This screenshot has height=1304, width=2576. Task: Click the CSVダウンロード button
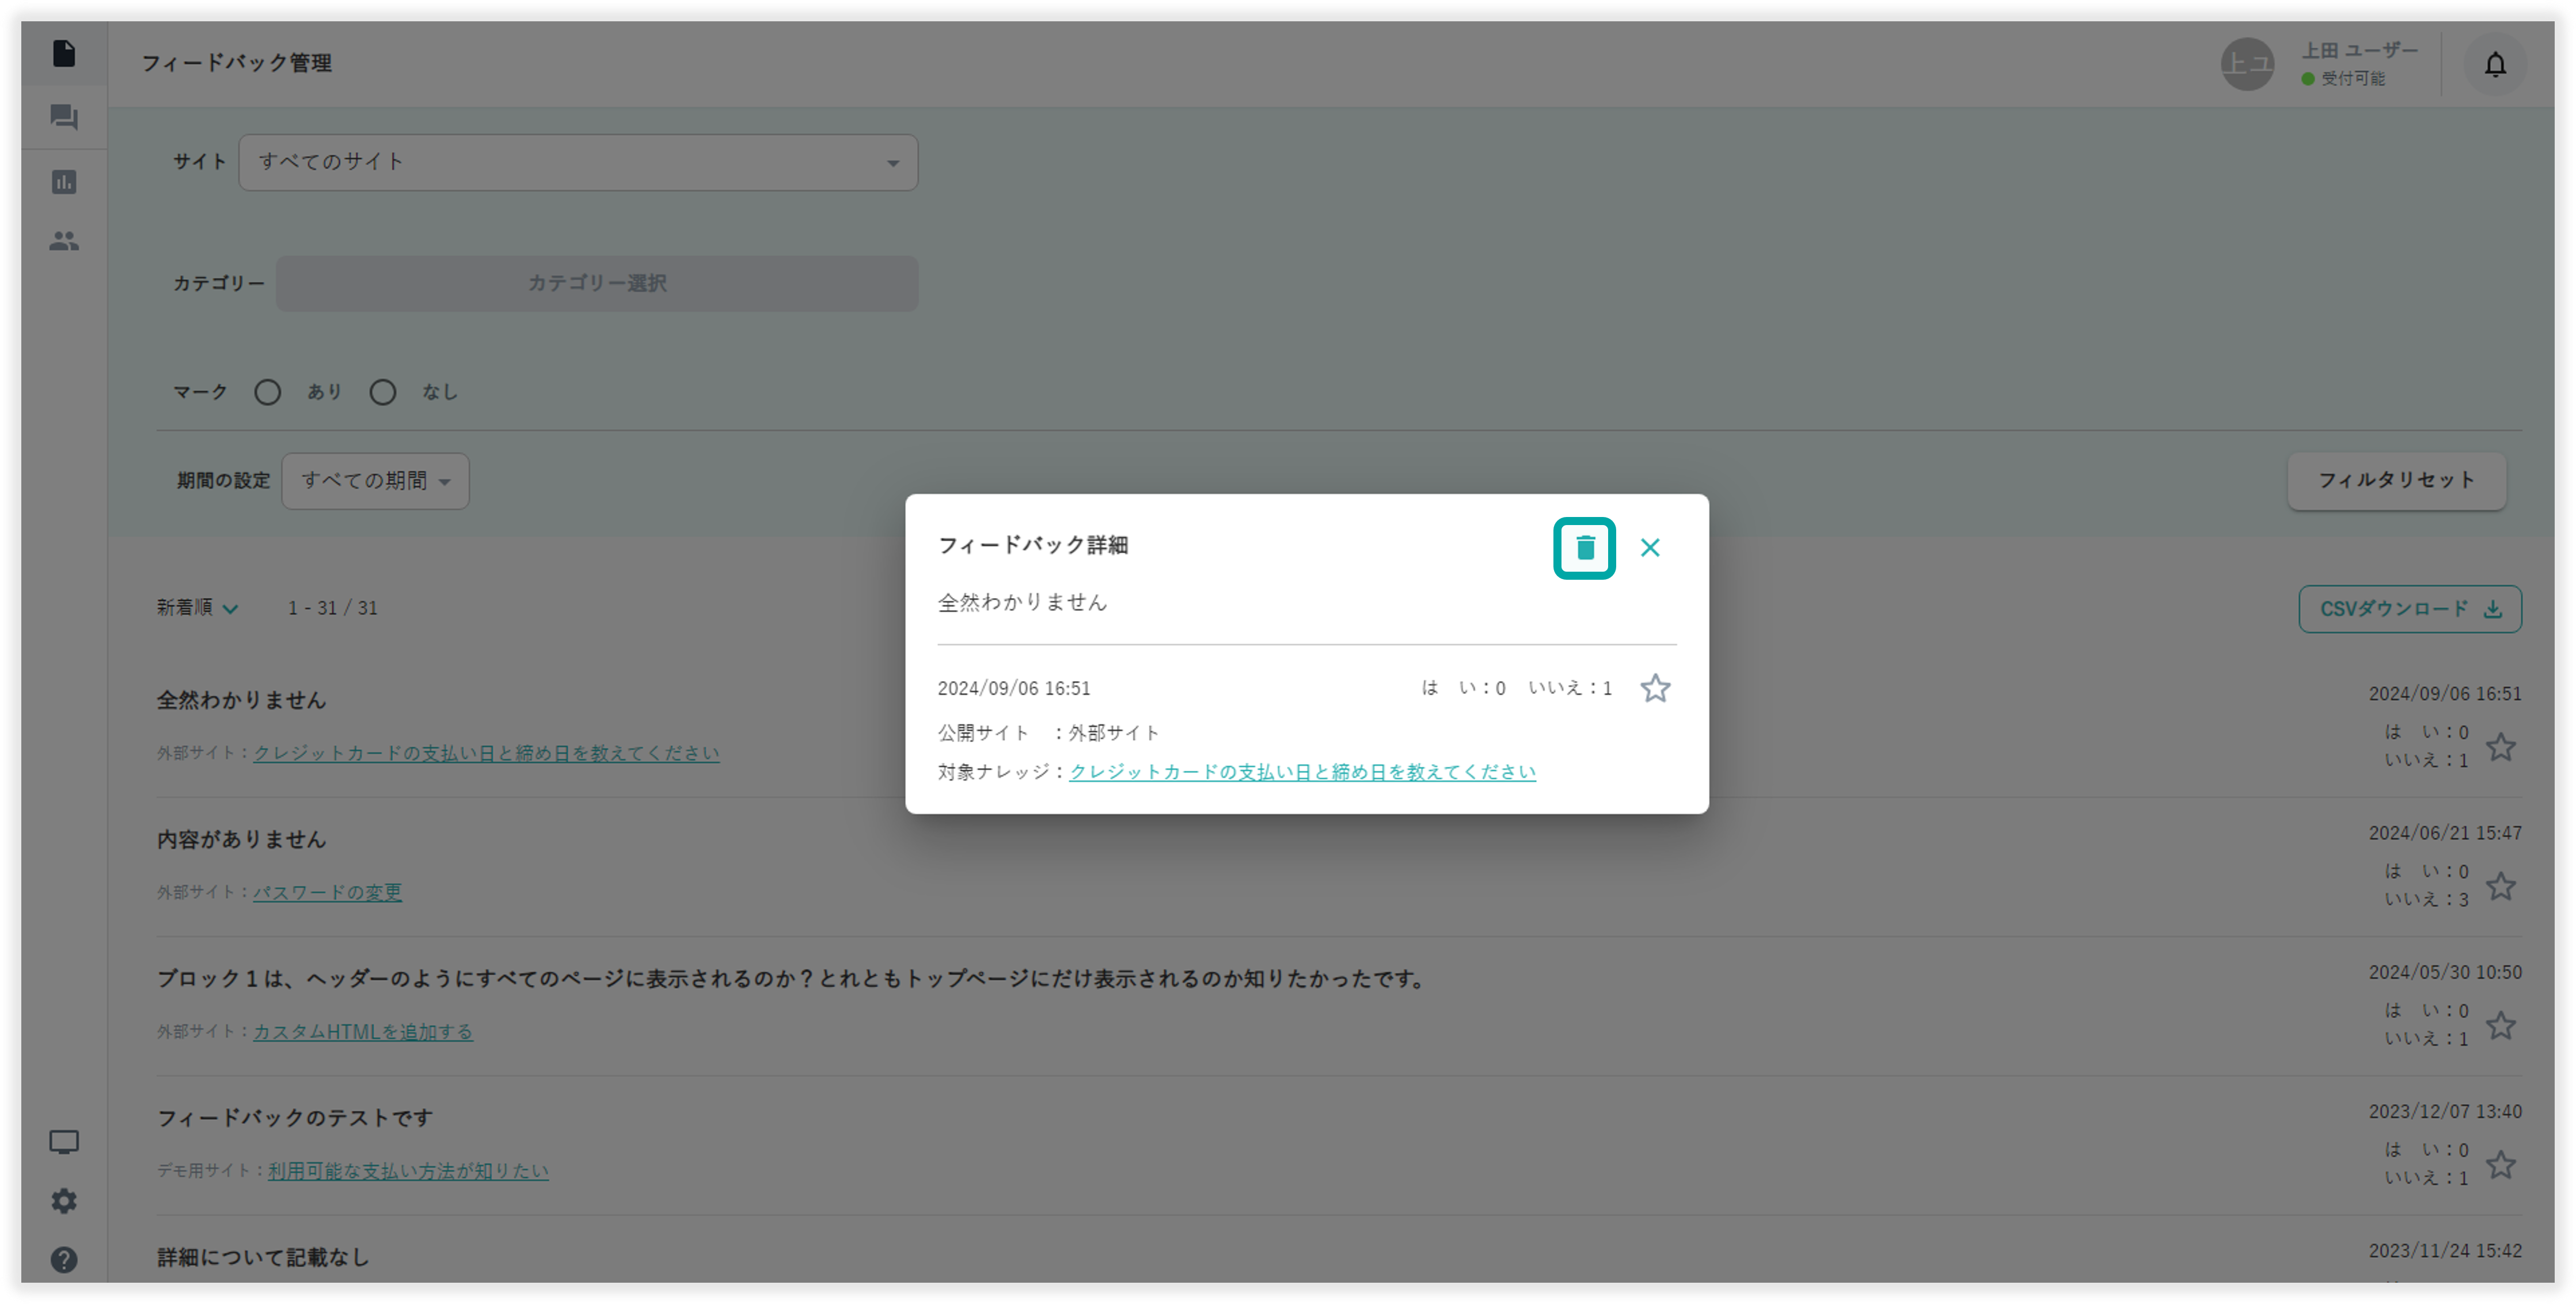coord(2410,609)
